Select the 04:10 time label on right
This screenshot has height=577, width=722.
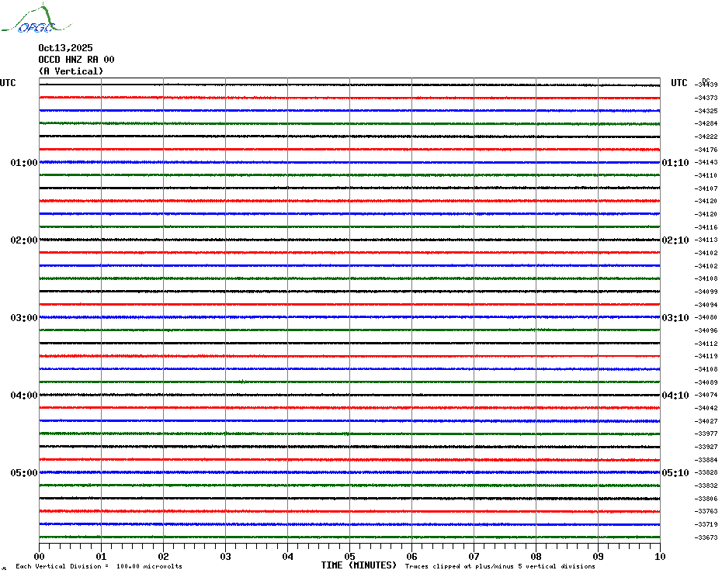674,396
